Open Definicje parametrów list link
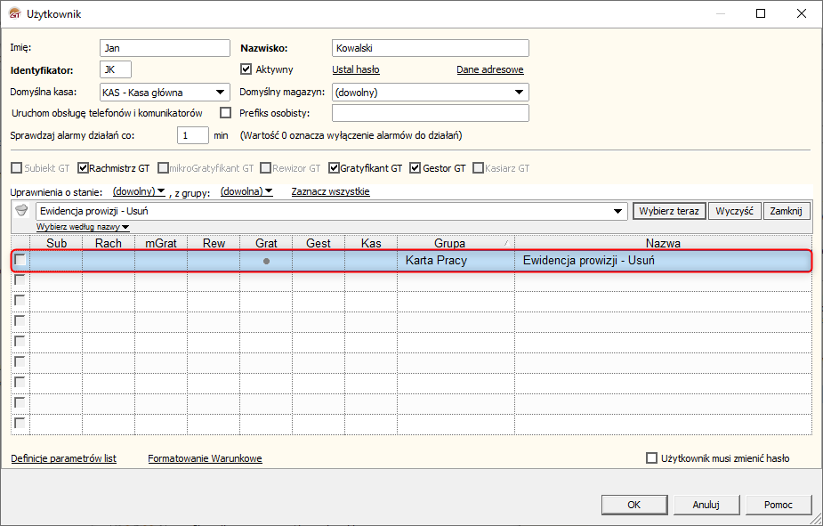The height and width of the screenshot is (526, 823). tap(63, 458)
